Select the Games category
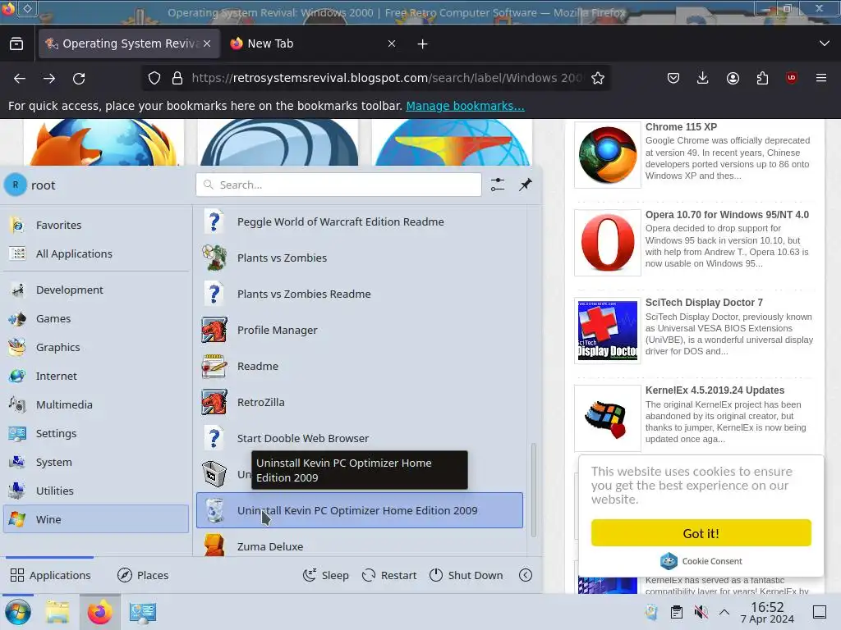The height and width of the screenshot is (630, 841). coord(97,319)
